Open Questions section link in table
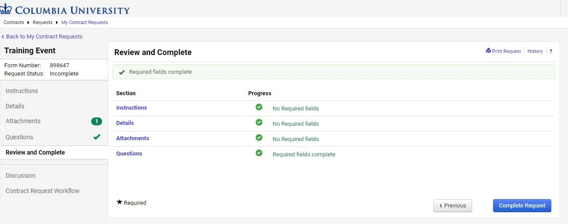 [x=129, y=153]
